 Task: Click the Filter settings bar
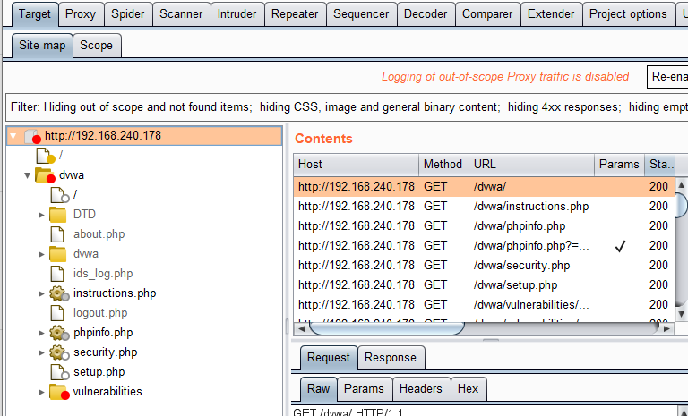347,107
